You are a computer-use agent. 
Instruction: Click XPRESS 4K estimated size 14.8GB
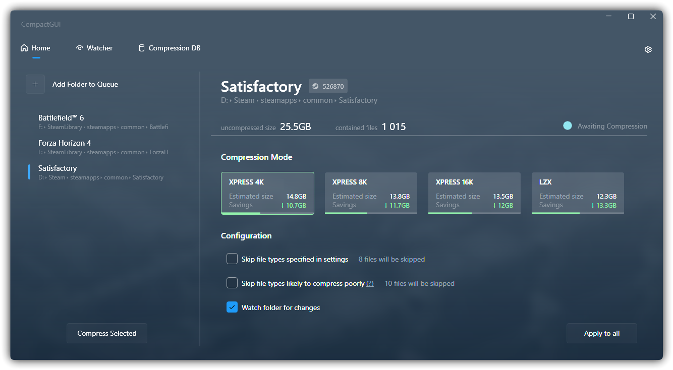click(x=296, y=196)
